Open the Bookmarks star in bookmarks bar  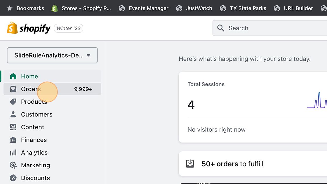click(x=10, y=8)
